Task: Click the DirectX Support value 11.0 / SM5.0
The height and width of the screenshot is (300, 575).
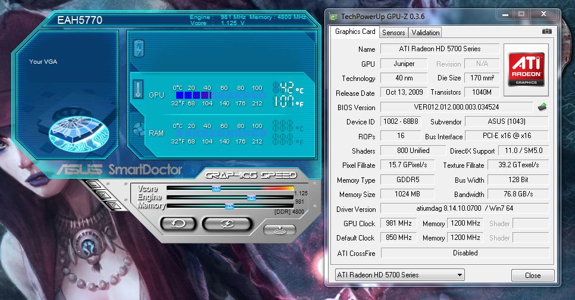Action: pos(523,151)
